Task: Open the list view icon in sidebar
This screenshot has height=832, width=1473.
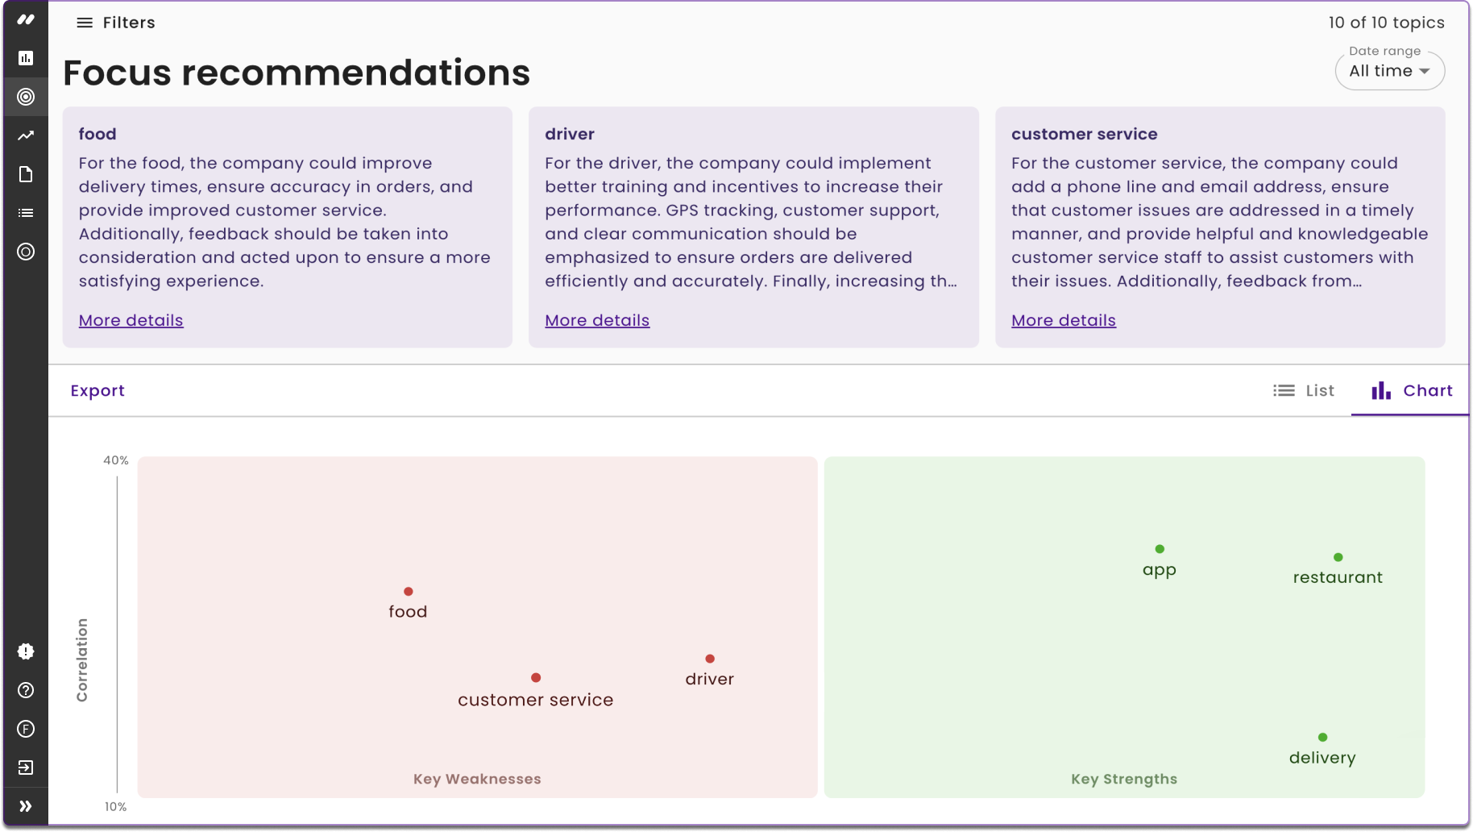Action: point(26,213)
